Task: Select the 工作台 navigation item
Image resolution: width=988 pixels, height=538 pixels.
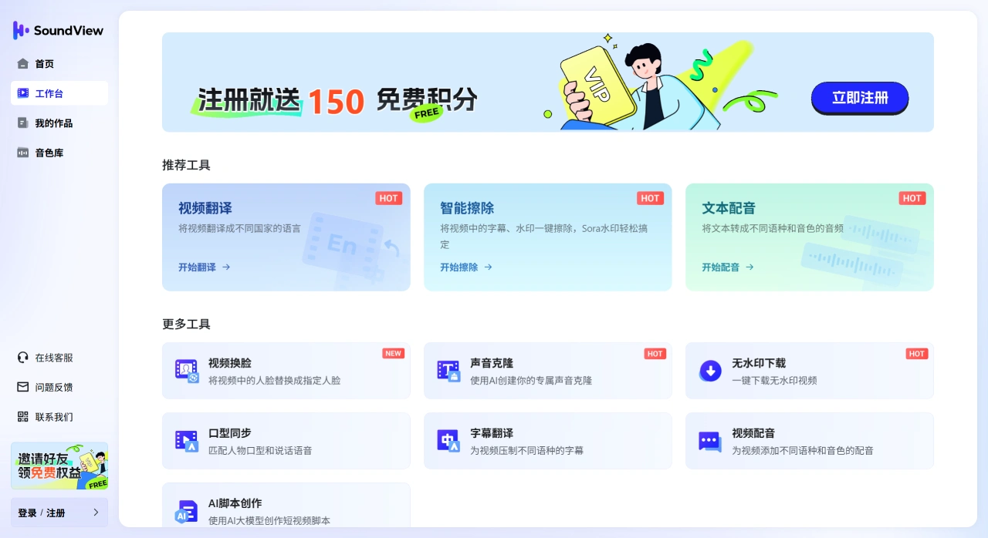Action: coord(50,92)
